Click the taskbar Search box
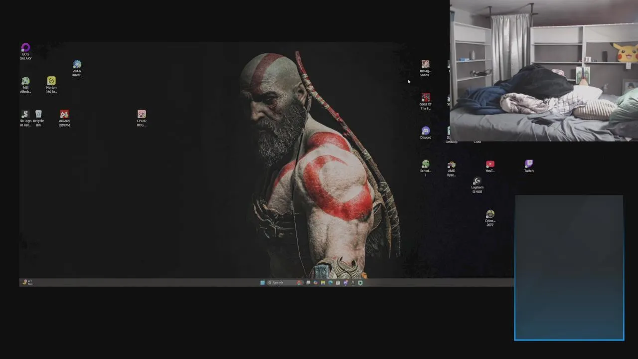 (x=285, y=283)
